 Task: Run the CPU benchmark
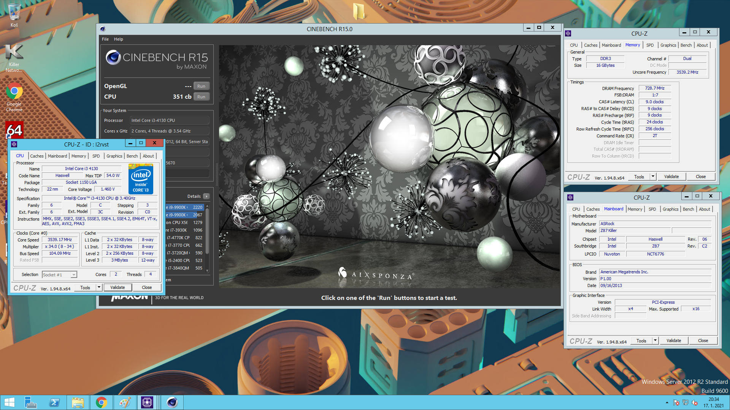[x=202, y=97]
